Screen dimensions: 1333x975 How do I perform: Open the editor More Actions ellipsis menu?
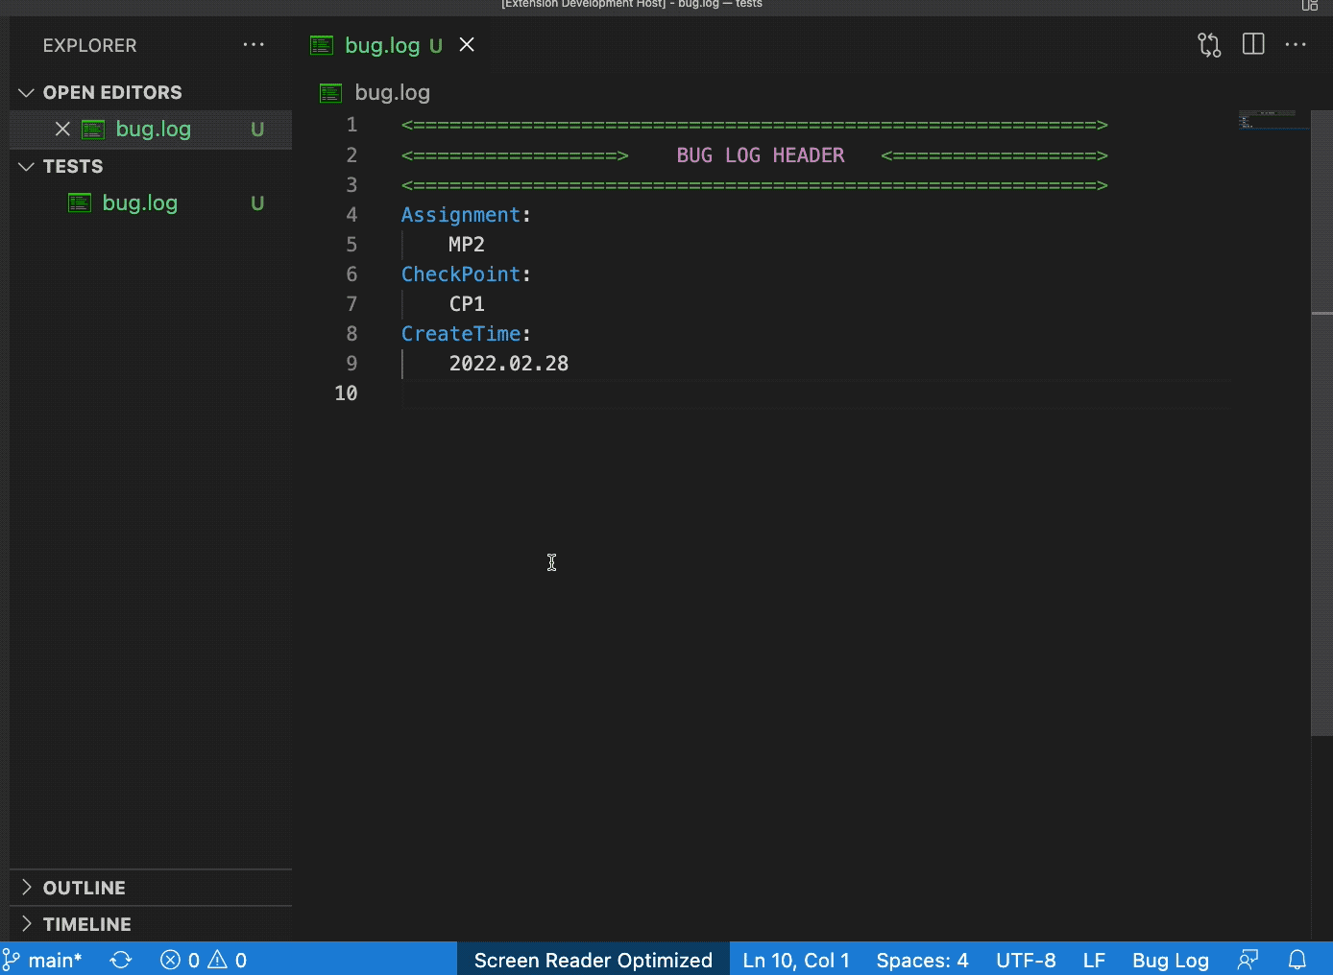(1296, 45)
